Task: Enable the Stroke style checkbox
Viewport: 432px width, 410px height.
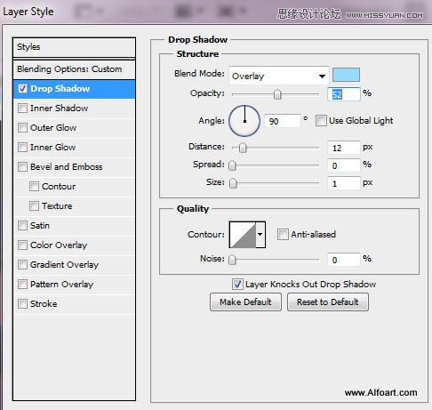Action: 23,303
